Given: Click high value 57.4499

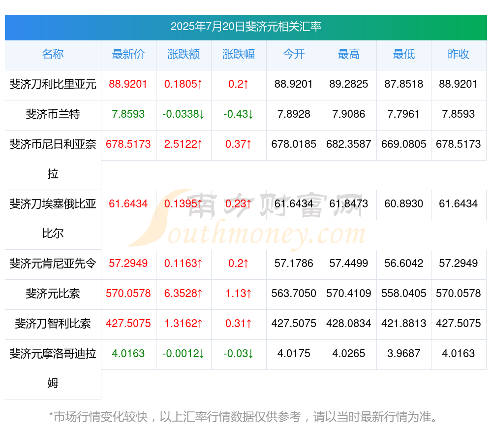Looking at the screenshot, I should pyautogui.click(x=349, y=263).
